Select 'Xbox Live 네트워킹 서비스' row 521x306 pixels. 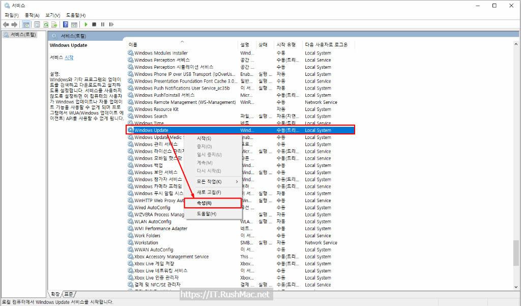[241, 271]
